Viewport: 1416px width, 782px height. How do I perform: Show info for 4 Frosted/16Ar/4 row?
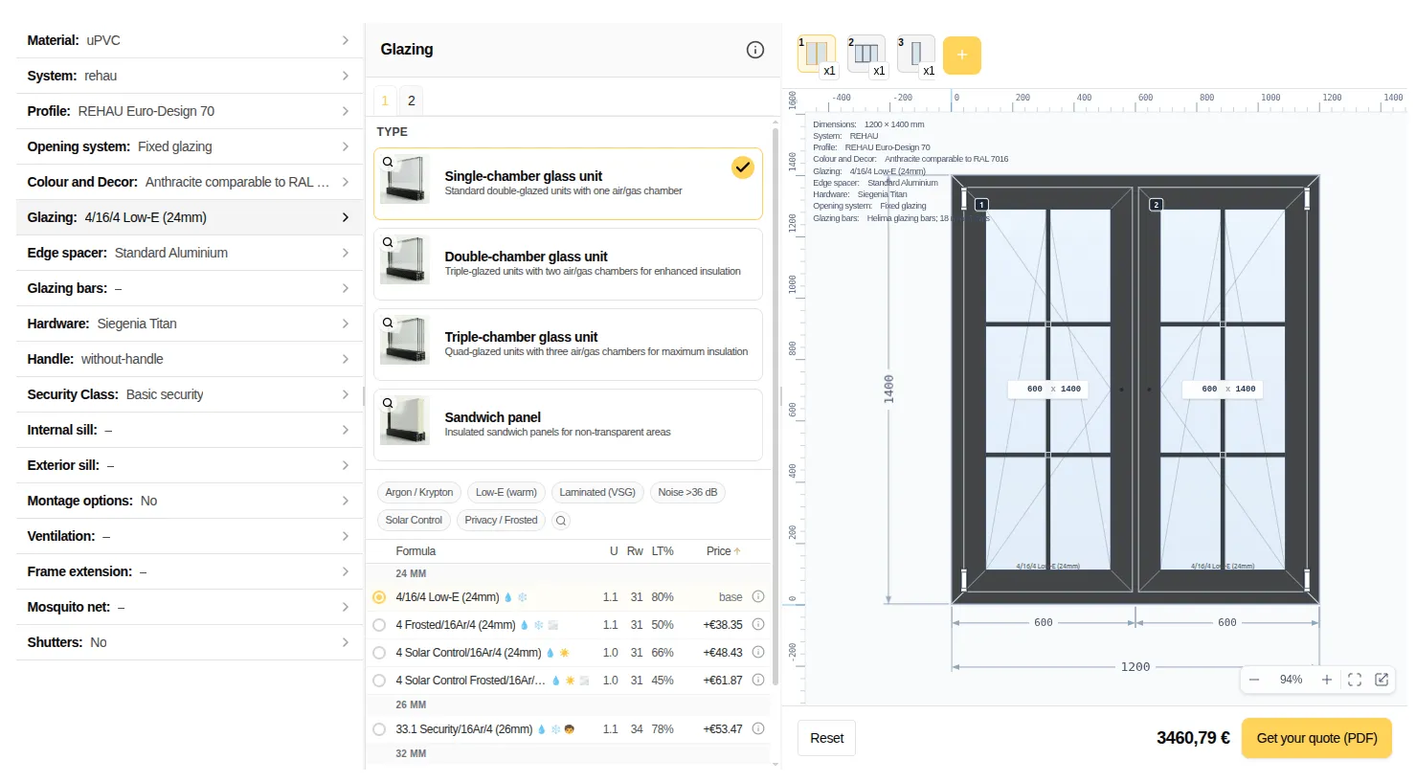[758, 624]
